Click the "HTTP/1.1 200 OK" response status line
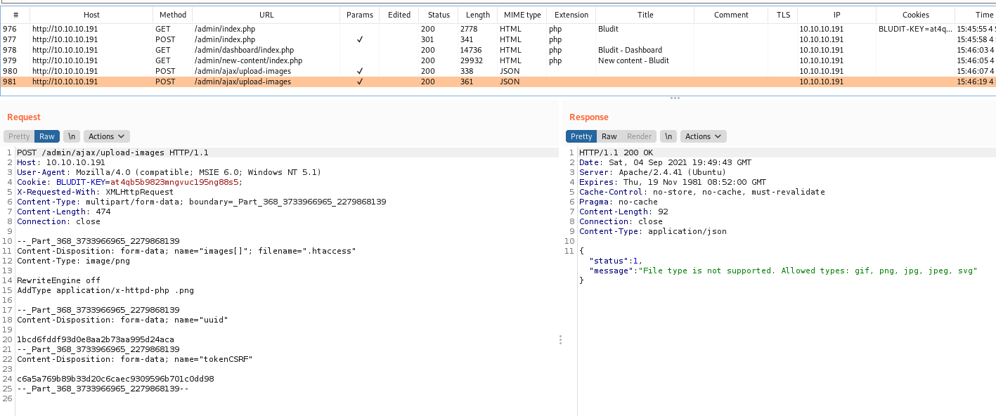 (x=616, y=152)
